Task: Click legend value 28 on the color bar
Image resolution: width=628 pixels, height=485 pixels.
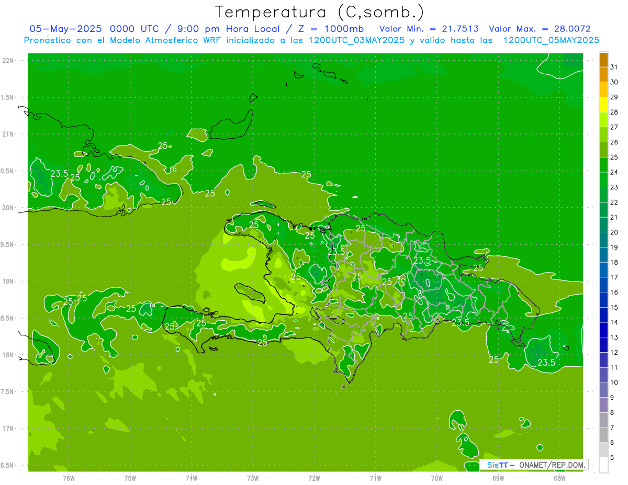Action: [x=614, y=112]
